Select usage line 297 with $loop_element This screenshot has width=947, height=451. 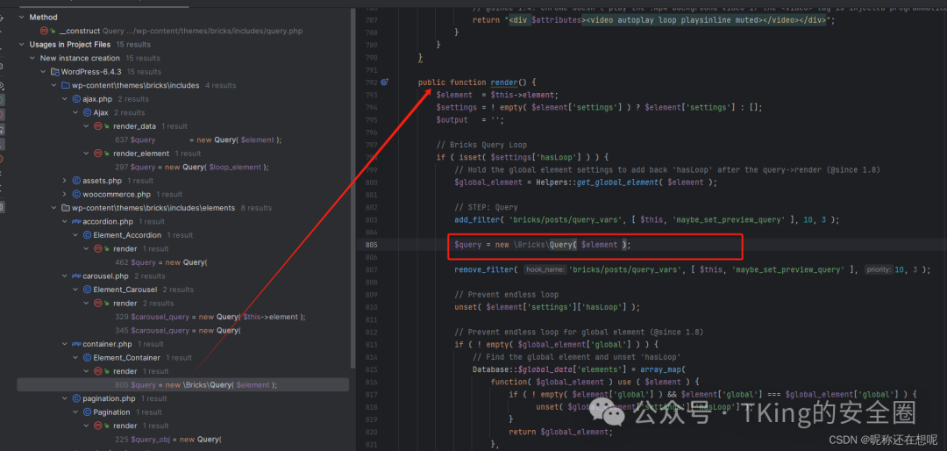click(x=191, y=168)
